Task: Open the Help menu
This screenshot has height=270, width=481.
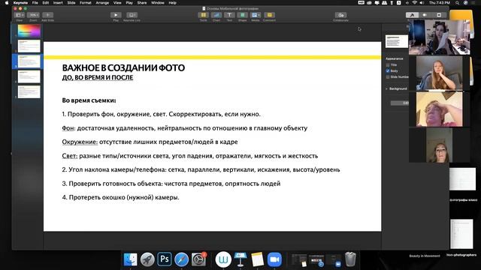Action: point(172,3)
